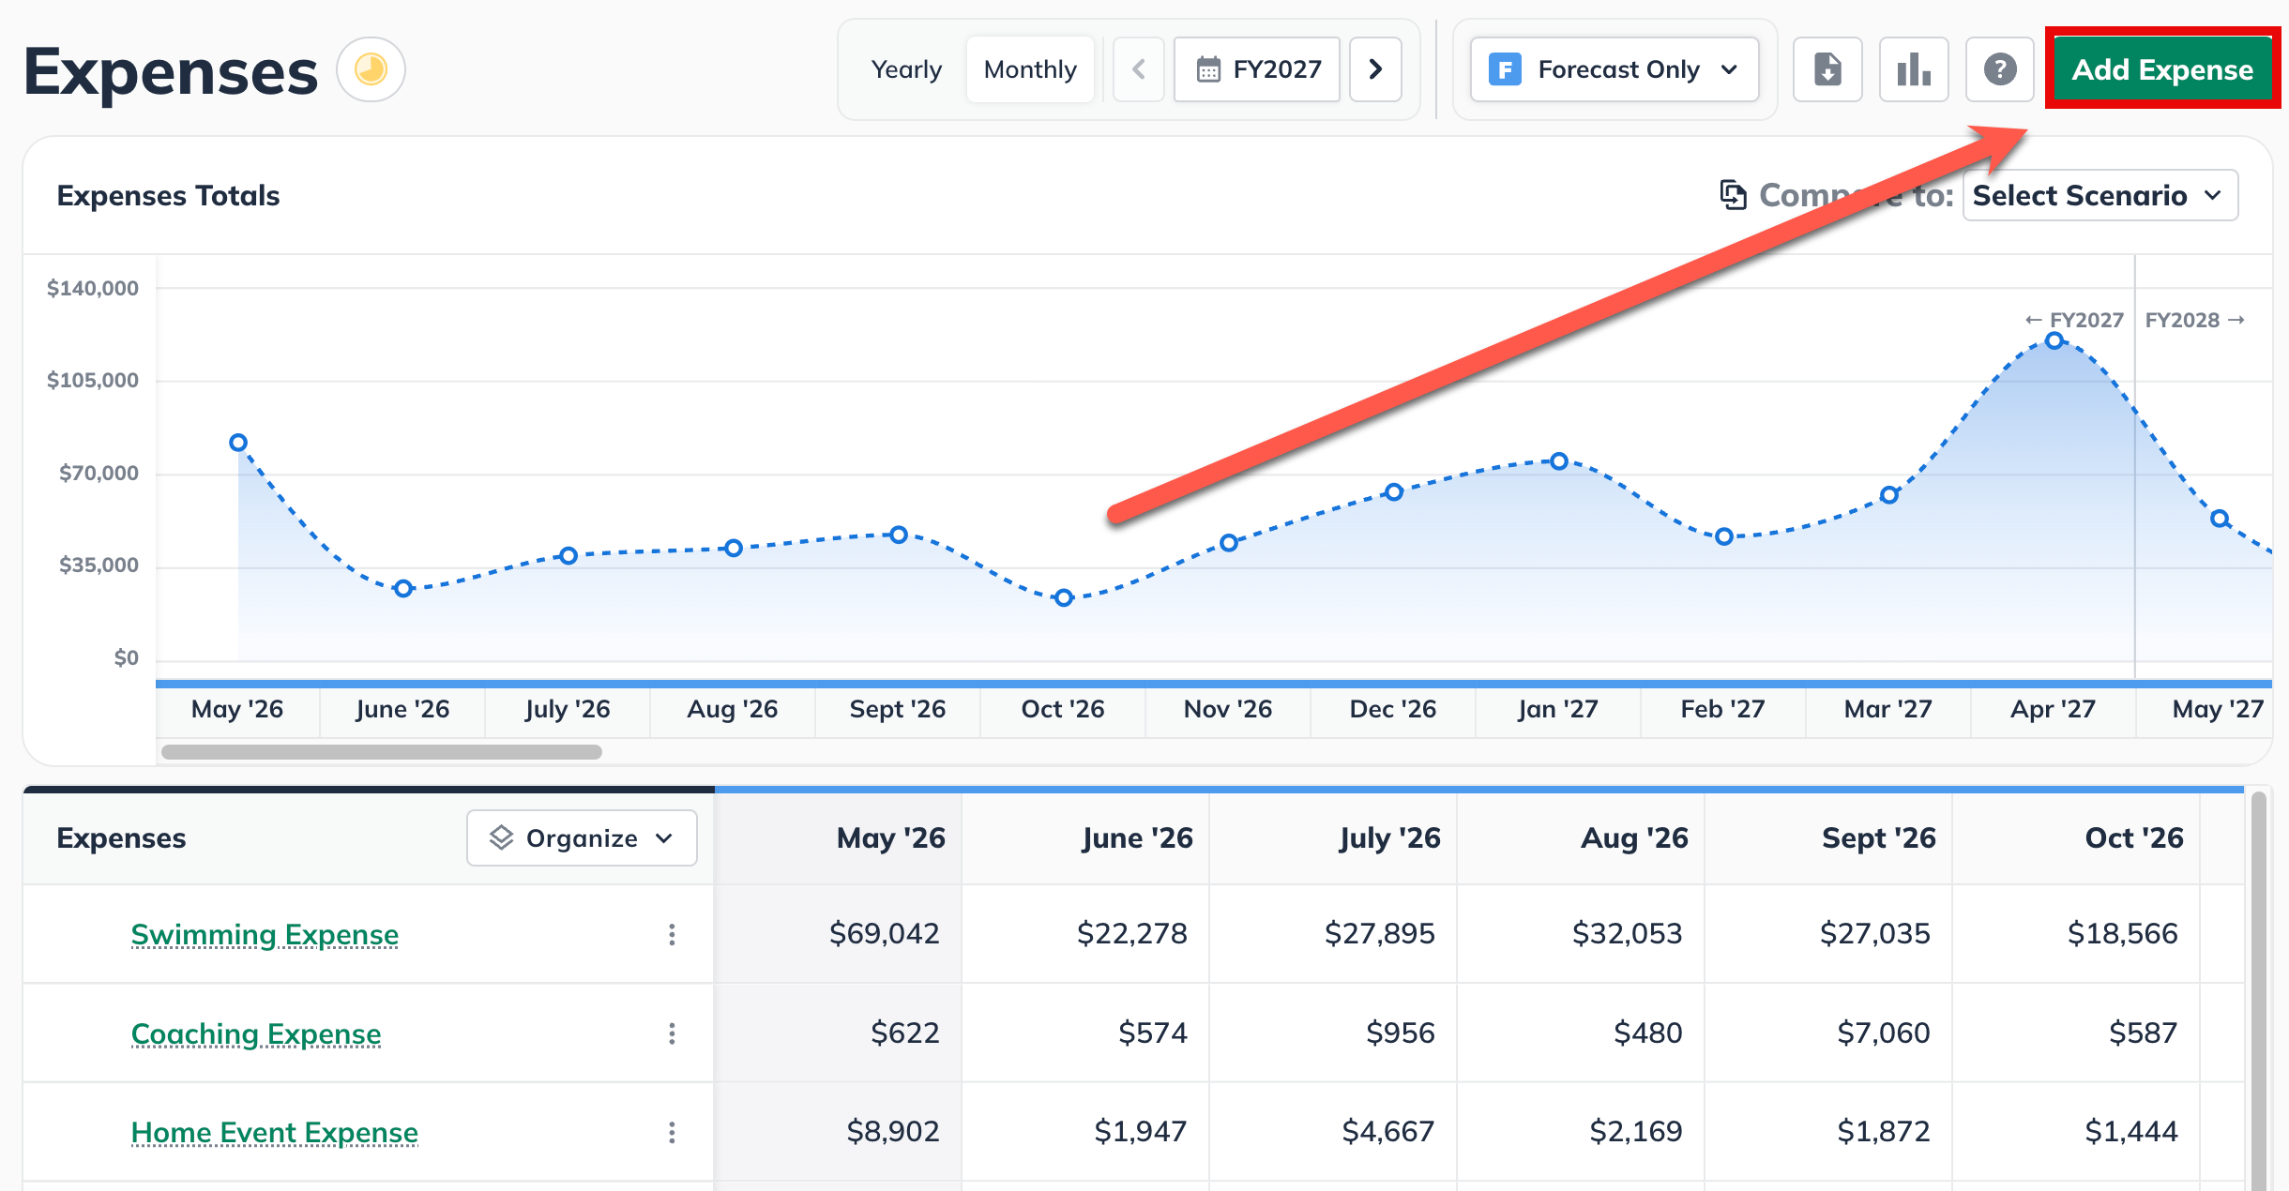Click the download/export file icon
The width and height of the screenshot is (2289, 1191).
point(1827,69)
